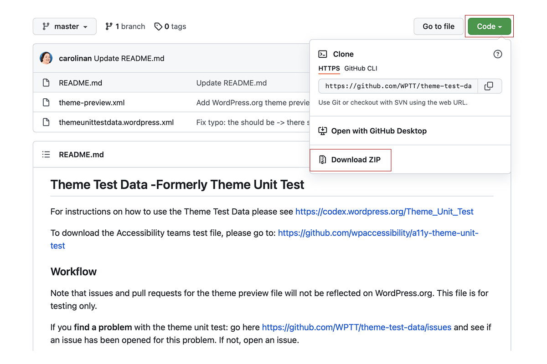Open the theme-test-data issues link
The height and width of the screenshot is (364, 547).
click(x=356, y=327)
